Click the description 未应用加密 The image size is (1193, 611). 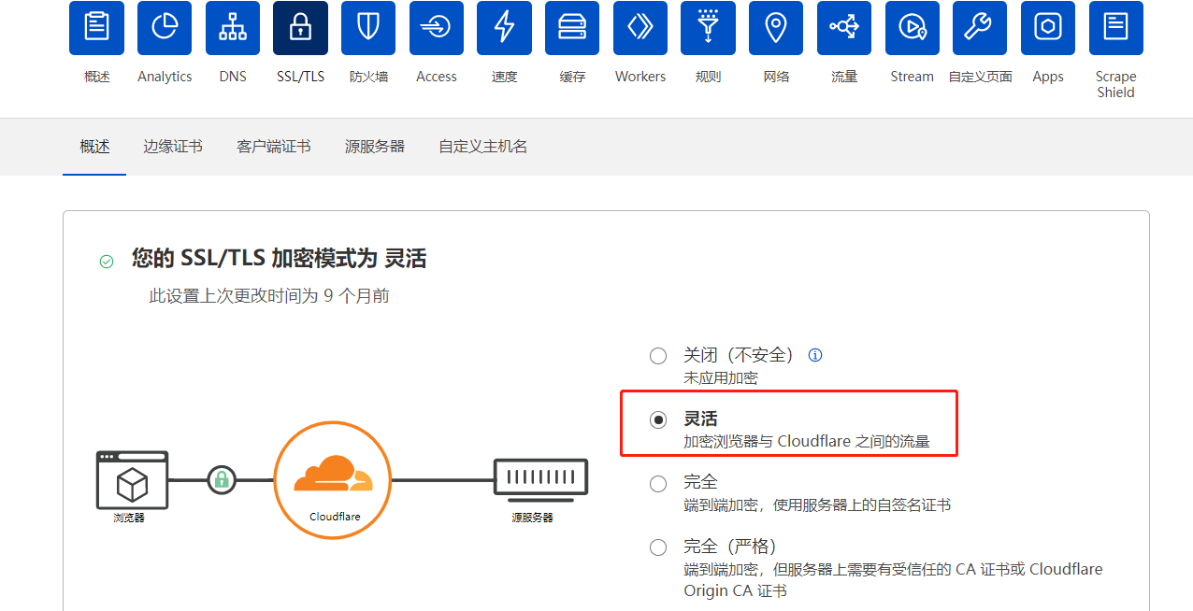click(x=721, y=378)
